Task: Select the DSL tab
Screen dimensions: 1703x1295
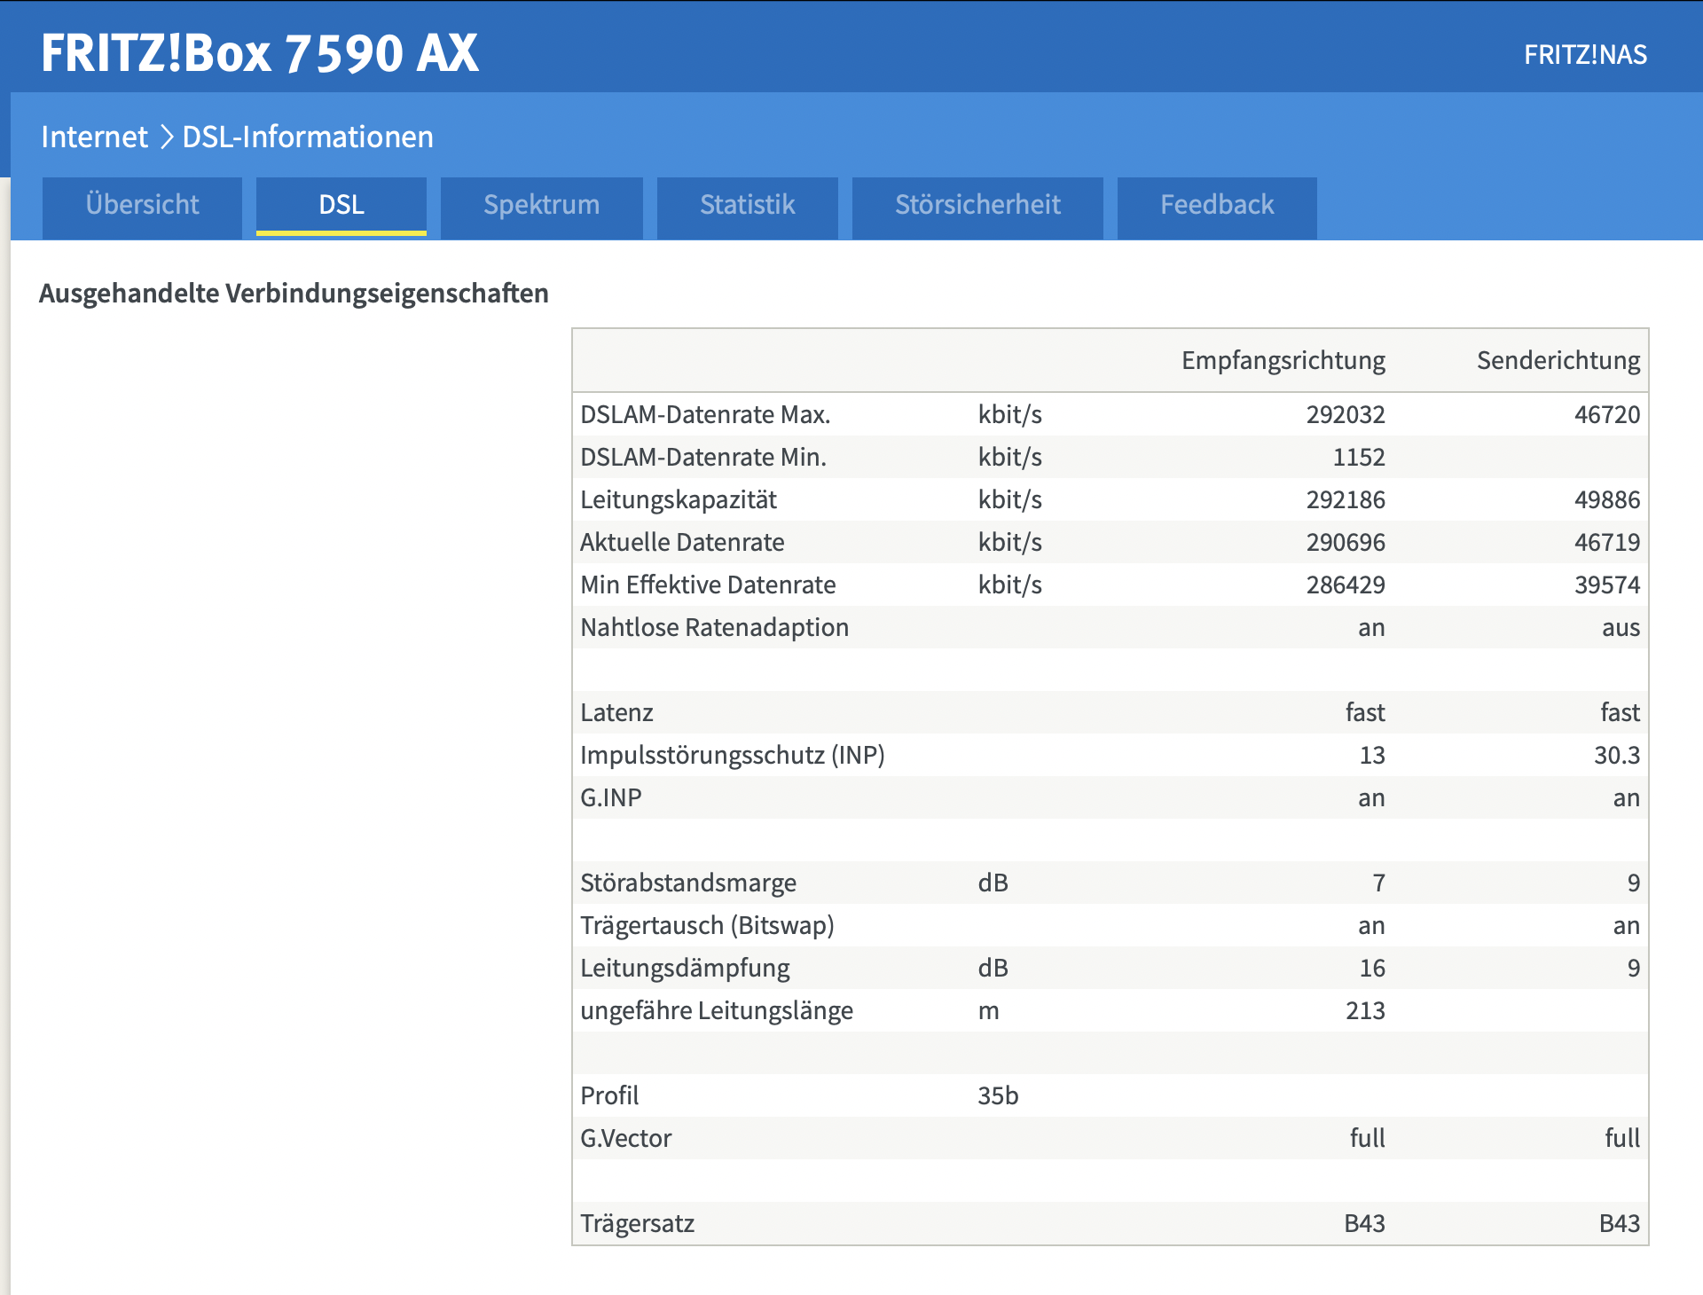Action: (341, 205)
